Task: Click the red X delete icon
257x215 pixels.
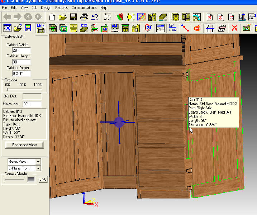Action: [234, 28]
